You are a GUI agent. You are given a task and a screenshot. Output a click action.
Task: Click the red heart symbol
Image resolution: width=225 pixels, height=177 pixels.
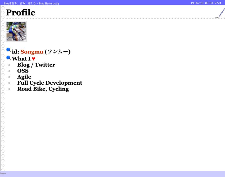[x=33, y=59]
